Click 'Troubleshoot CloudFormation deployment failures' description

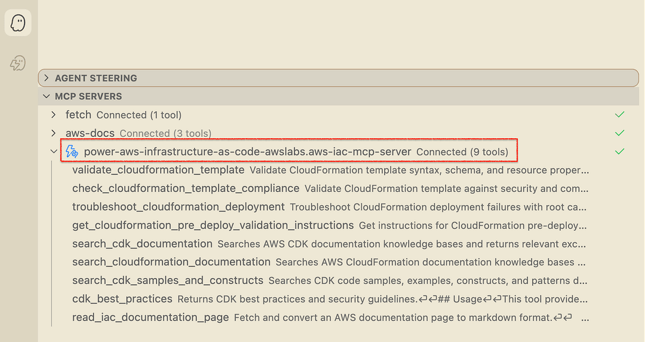[x=438, y=207]
